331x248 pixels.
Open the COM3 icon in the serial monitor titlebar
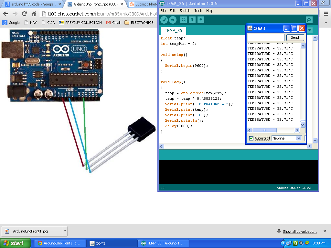click(x=250, y=28)
